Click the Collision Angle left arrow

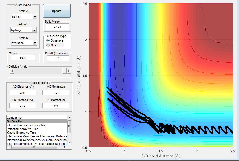coord(12,71)
